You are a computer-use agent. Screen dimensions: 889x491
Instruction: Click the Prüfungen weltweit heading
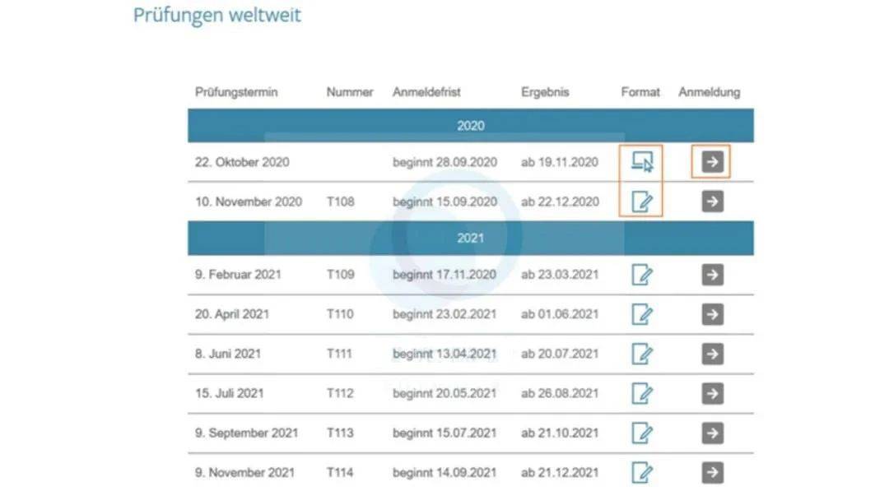[217, 15]
